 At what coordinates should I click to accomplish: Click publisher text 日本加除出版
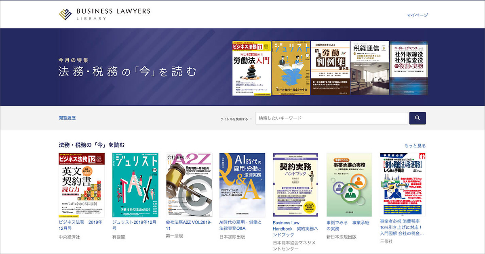pos(232,237)
